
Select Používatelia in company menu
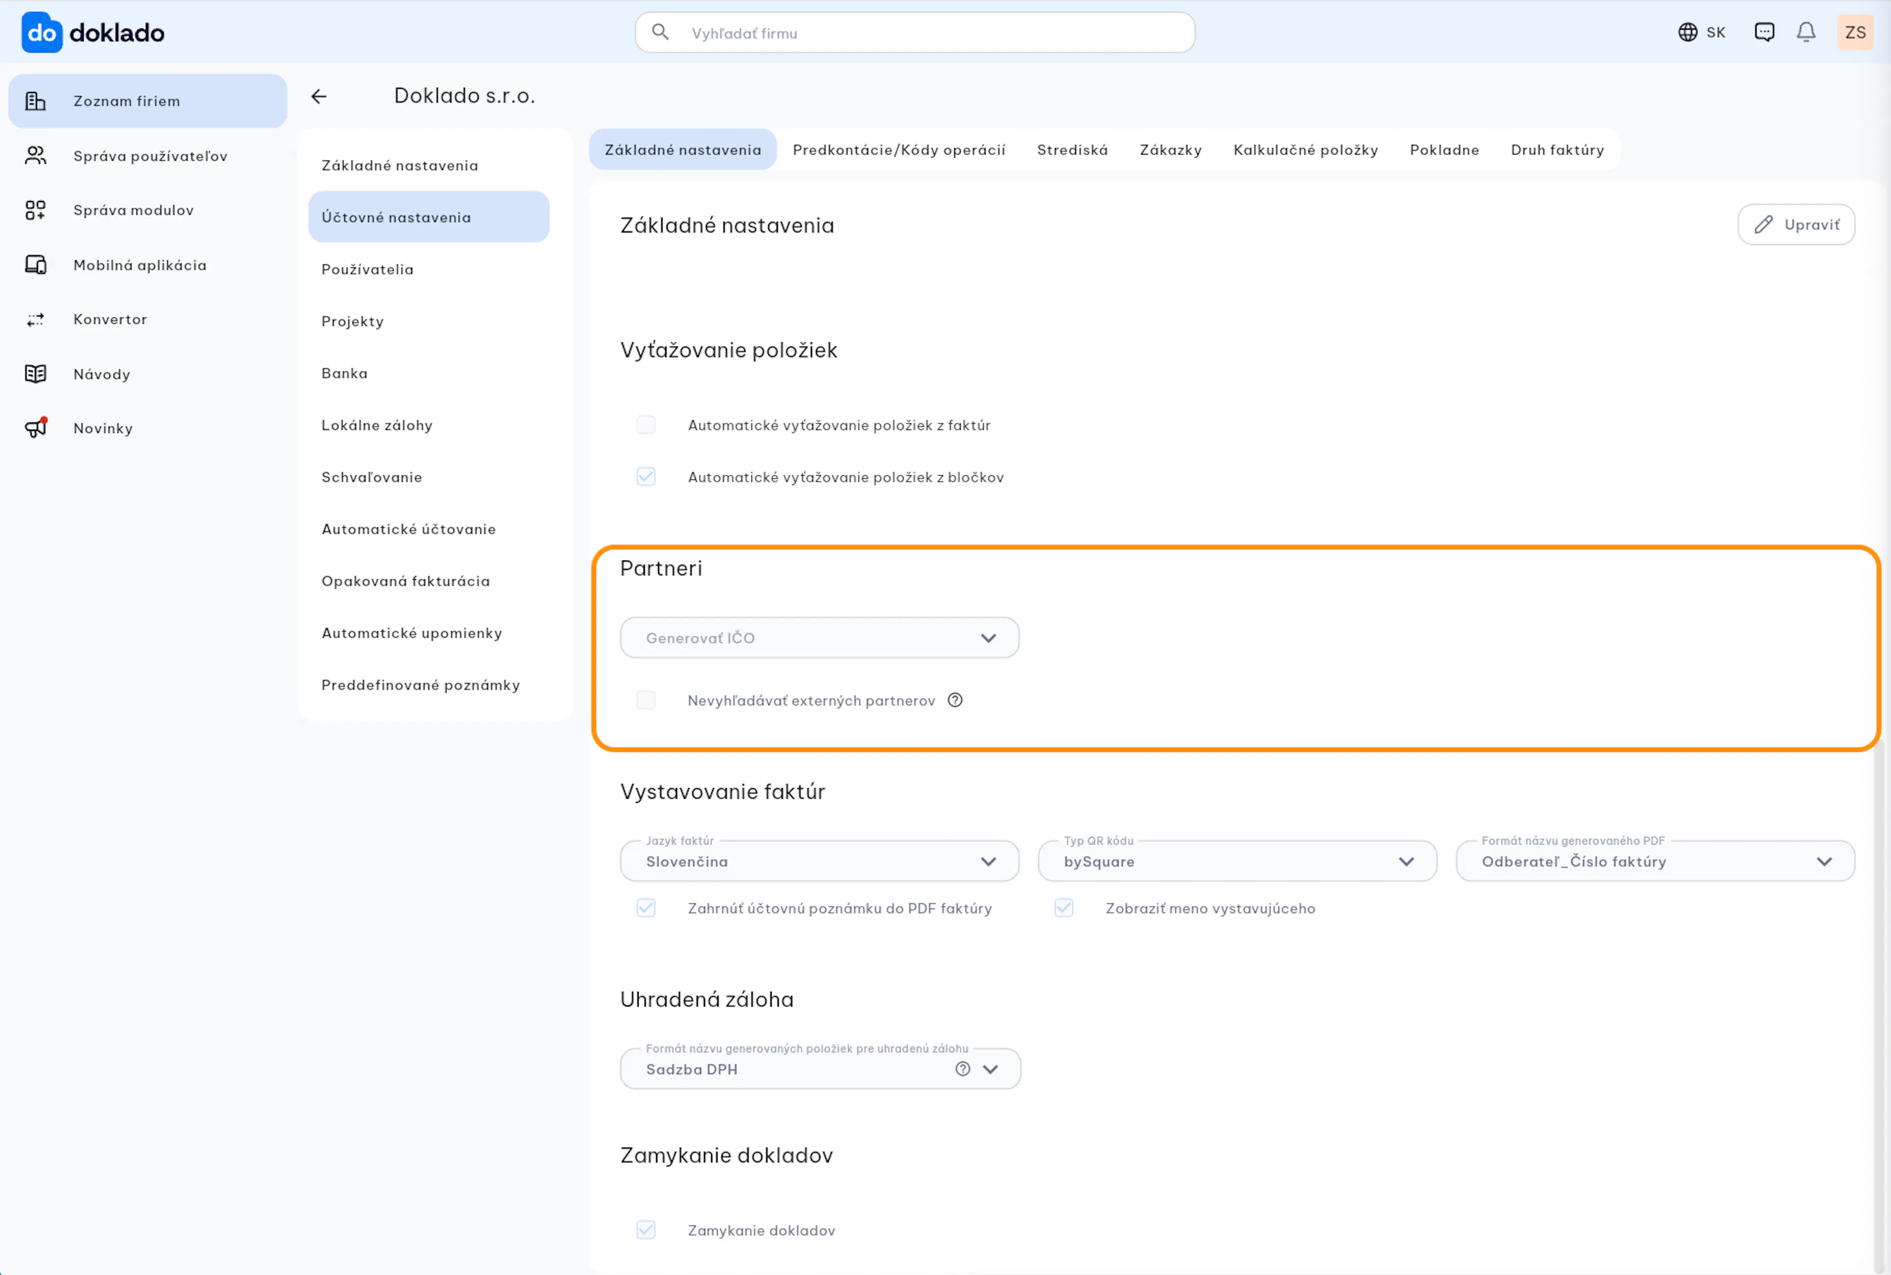[429, 269]
